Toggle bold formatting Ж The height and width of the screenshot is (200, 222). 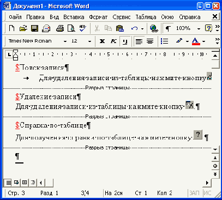(x=102, y=41)
